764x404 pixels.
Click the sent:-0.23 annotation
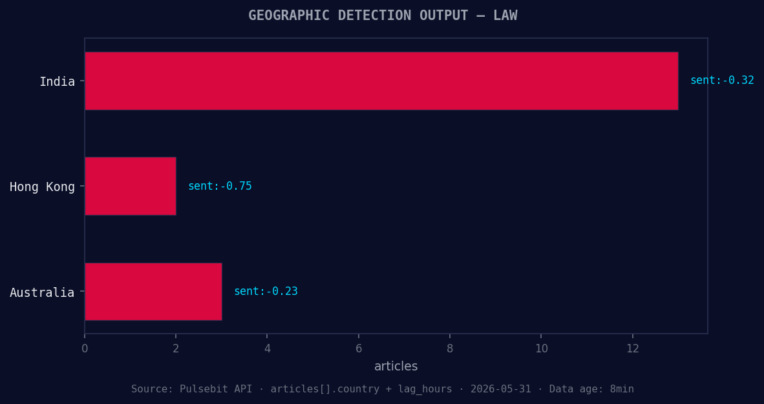click(266, 291)
